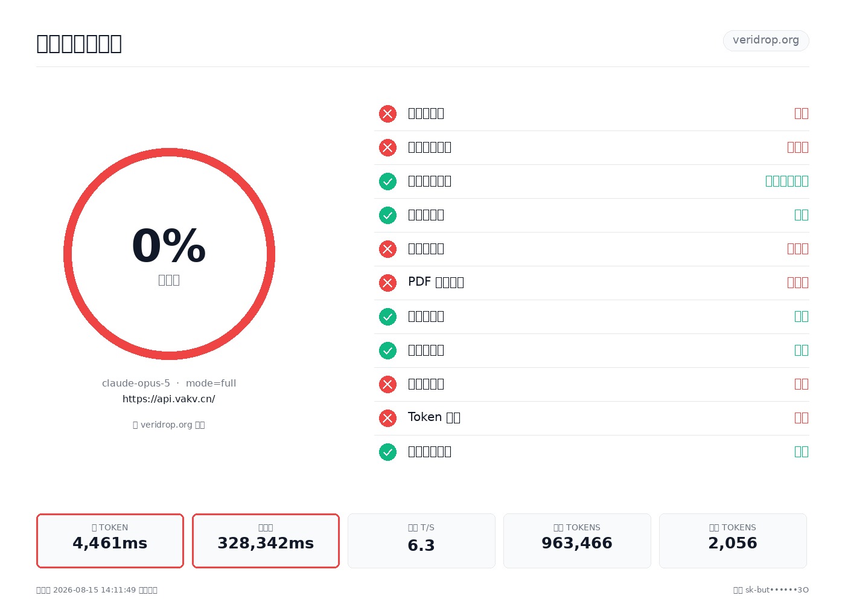
Task: Select the green check icon in last checklist row
Action: coord(387,452)
